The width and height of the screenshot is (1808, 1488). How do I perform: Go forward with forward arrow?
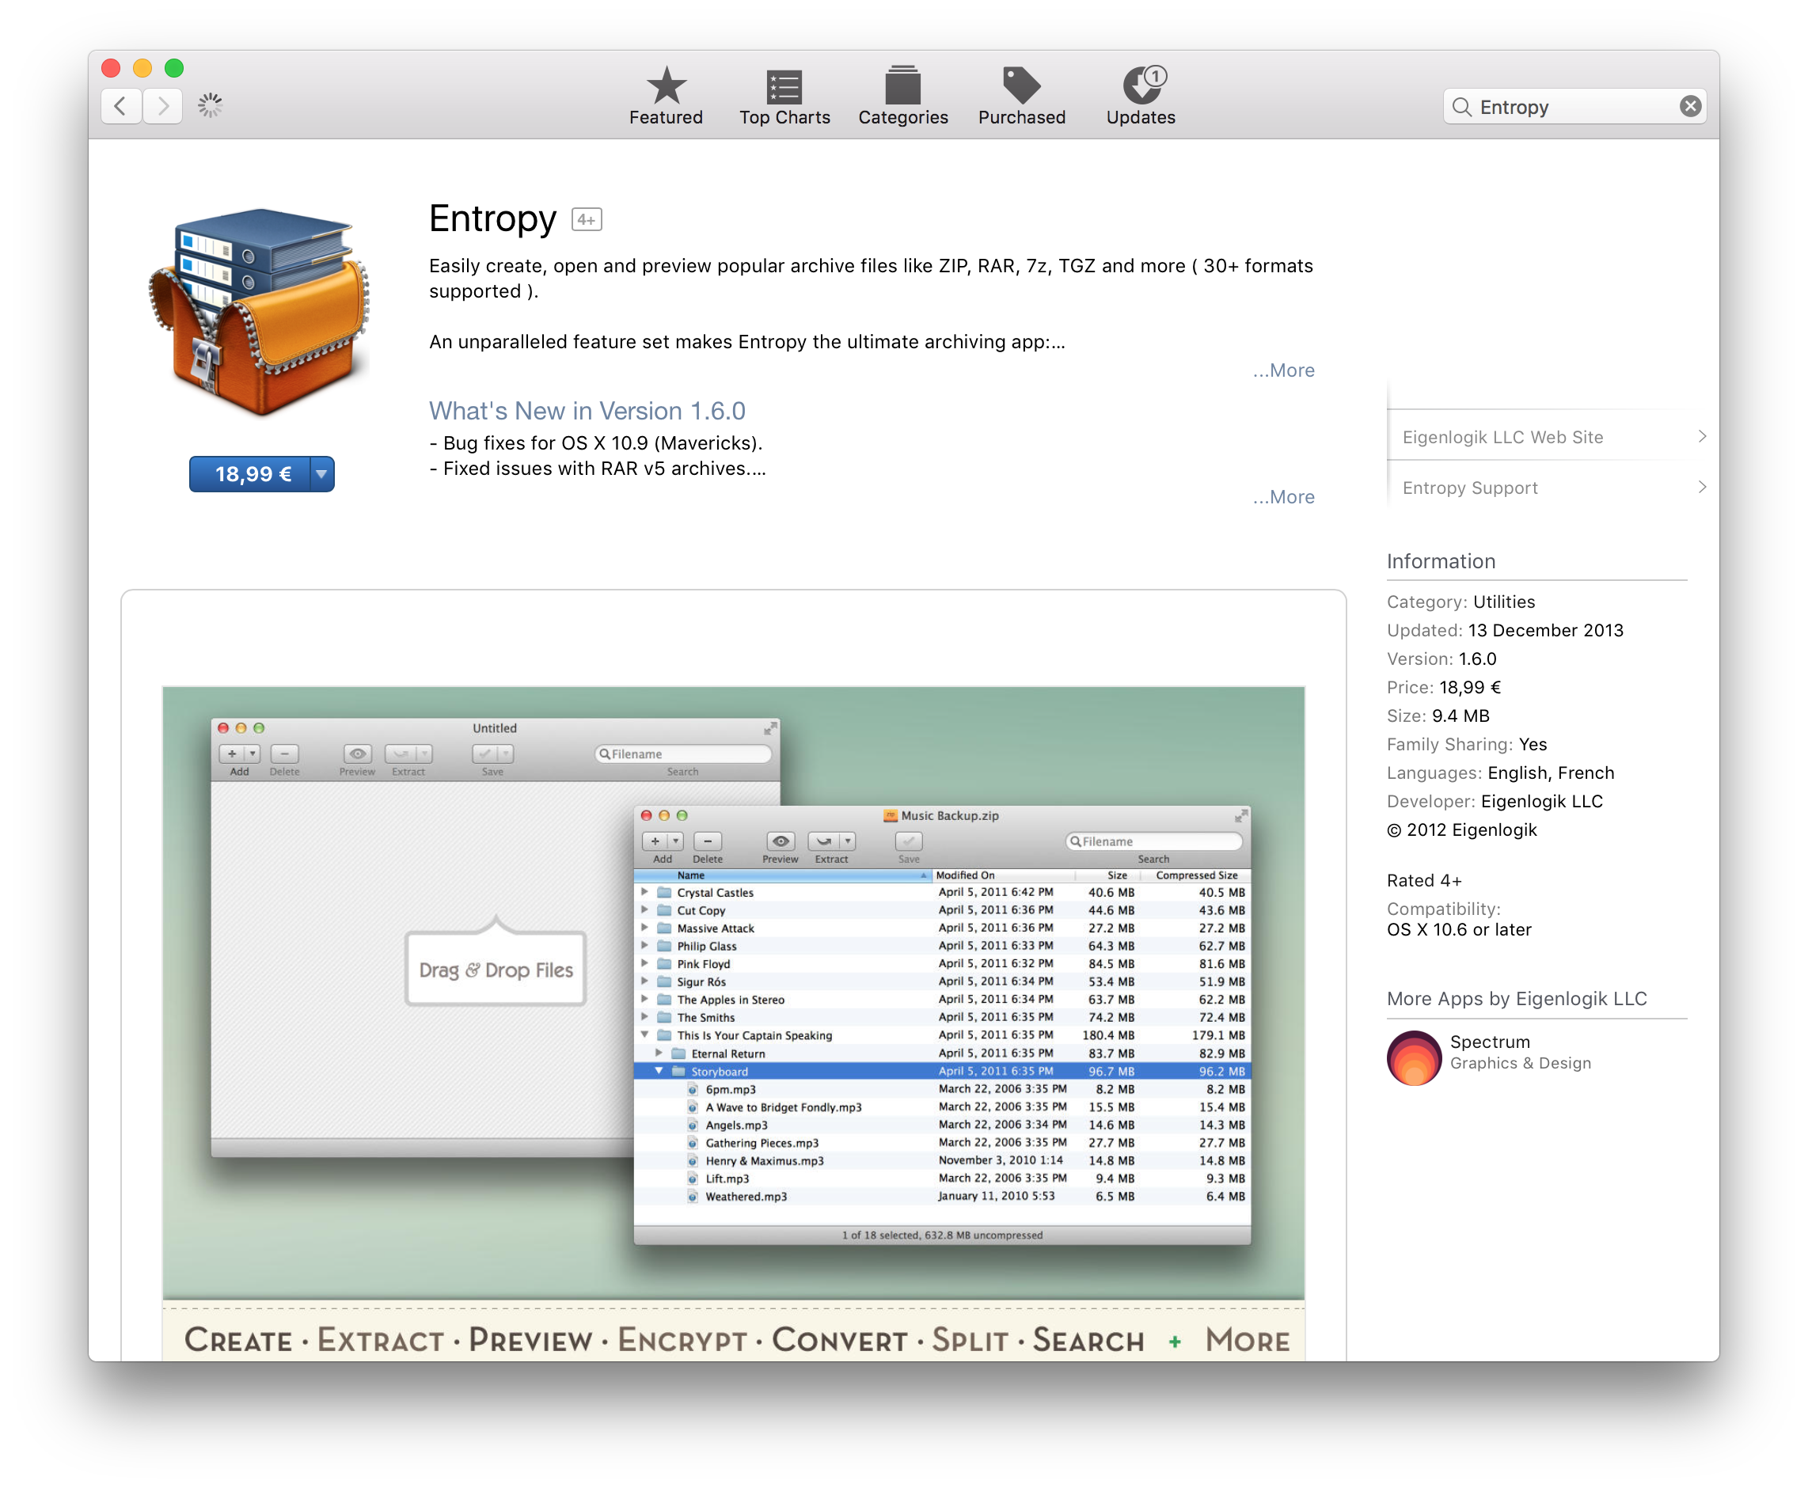point(163,106)
